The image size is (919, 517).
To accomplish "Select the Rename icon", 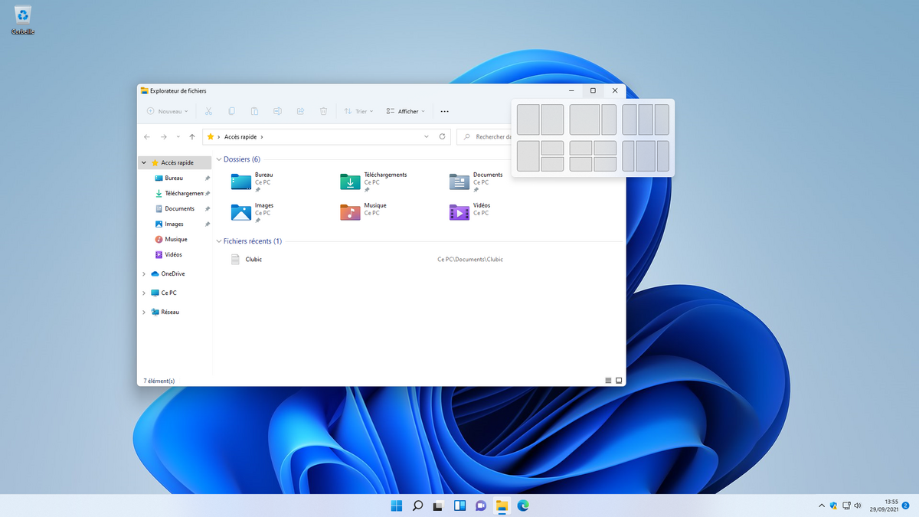I will click(277, 111).
